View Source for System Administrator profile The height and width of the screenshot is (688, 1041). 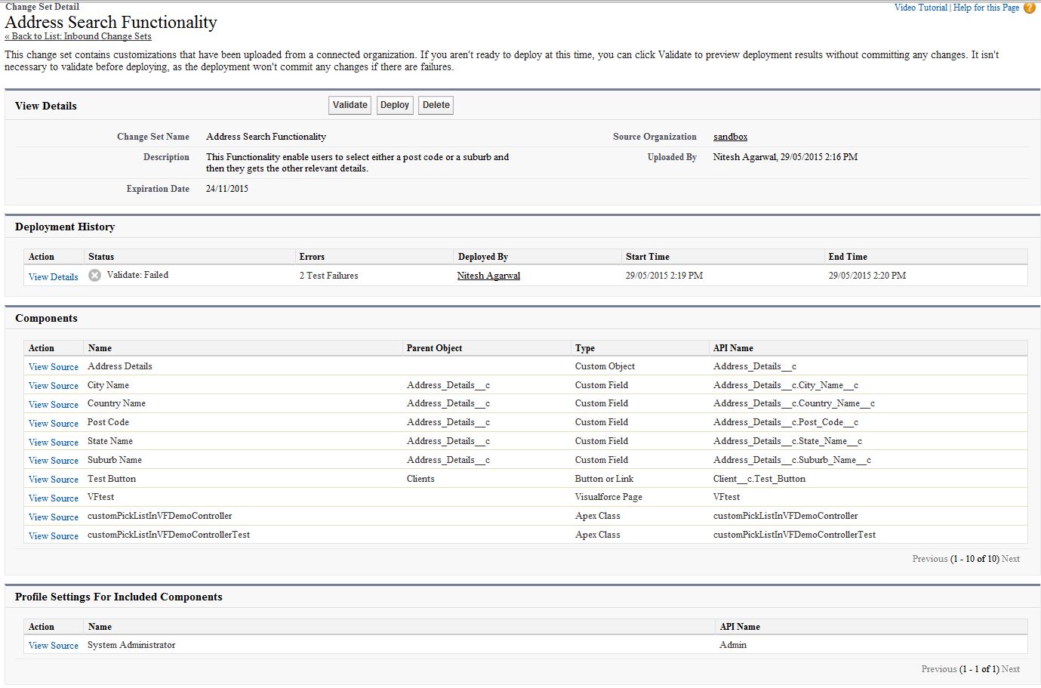tap(53, 646)
